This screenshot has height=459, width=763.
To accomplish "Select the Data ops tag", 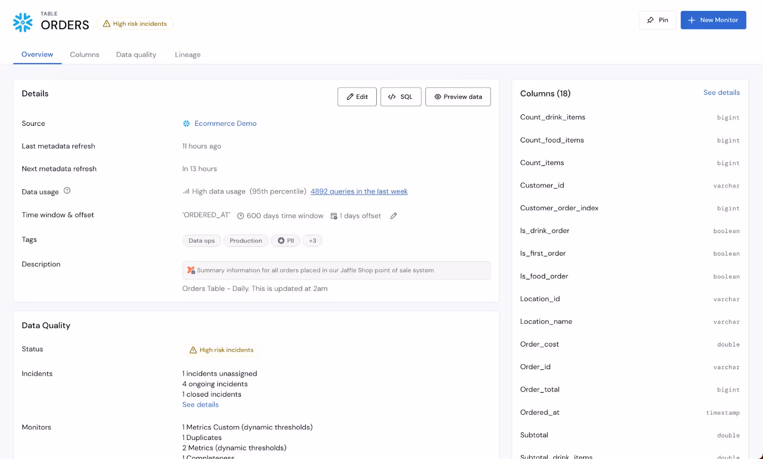I will pyautogui.click(x=202, y=241).
